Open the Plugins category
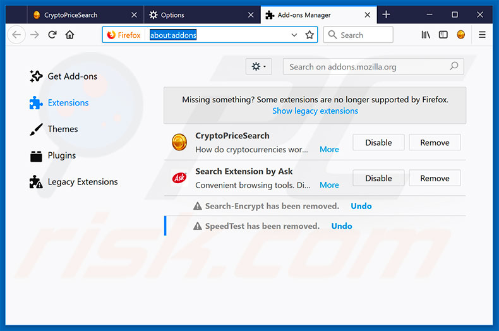The width and height of the screenshot is (499, 331). (53, 155)
